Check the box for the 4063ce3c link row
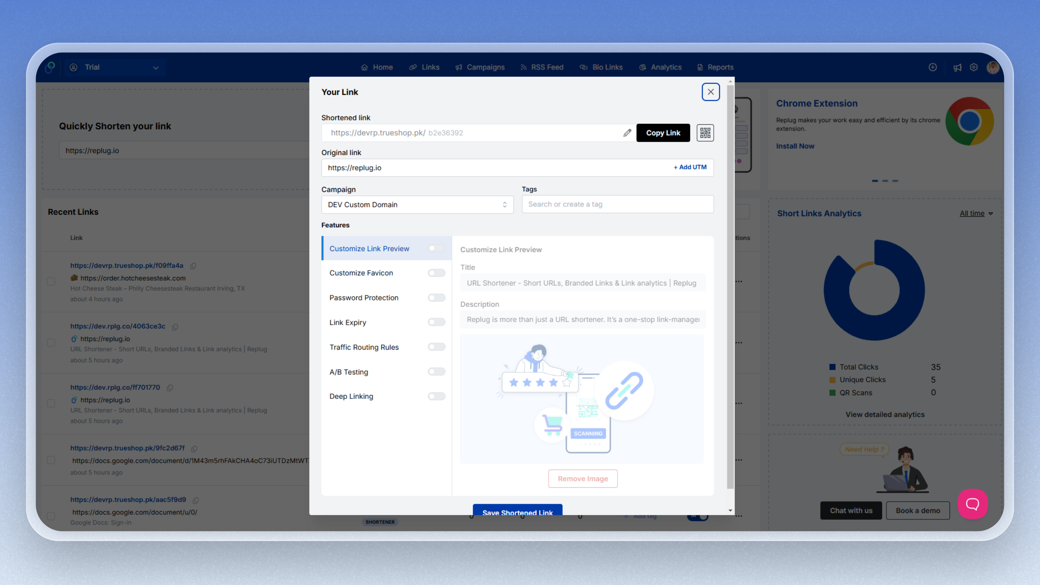The width and height of the screenshot is (1040, 585). click(51, 343)
